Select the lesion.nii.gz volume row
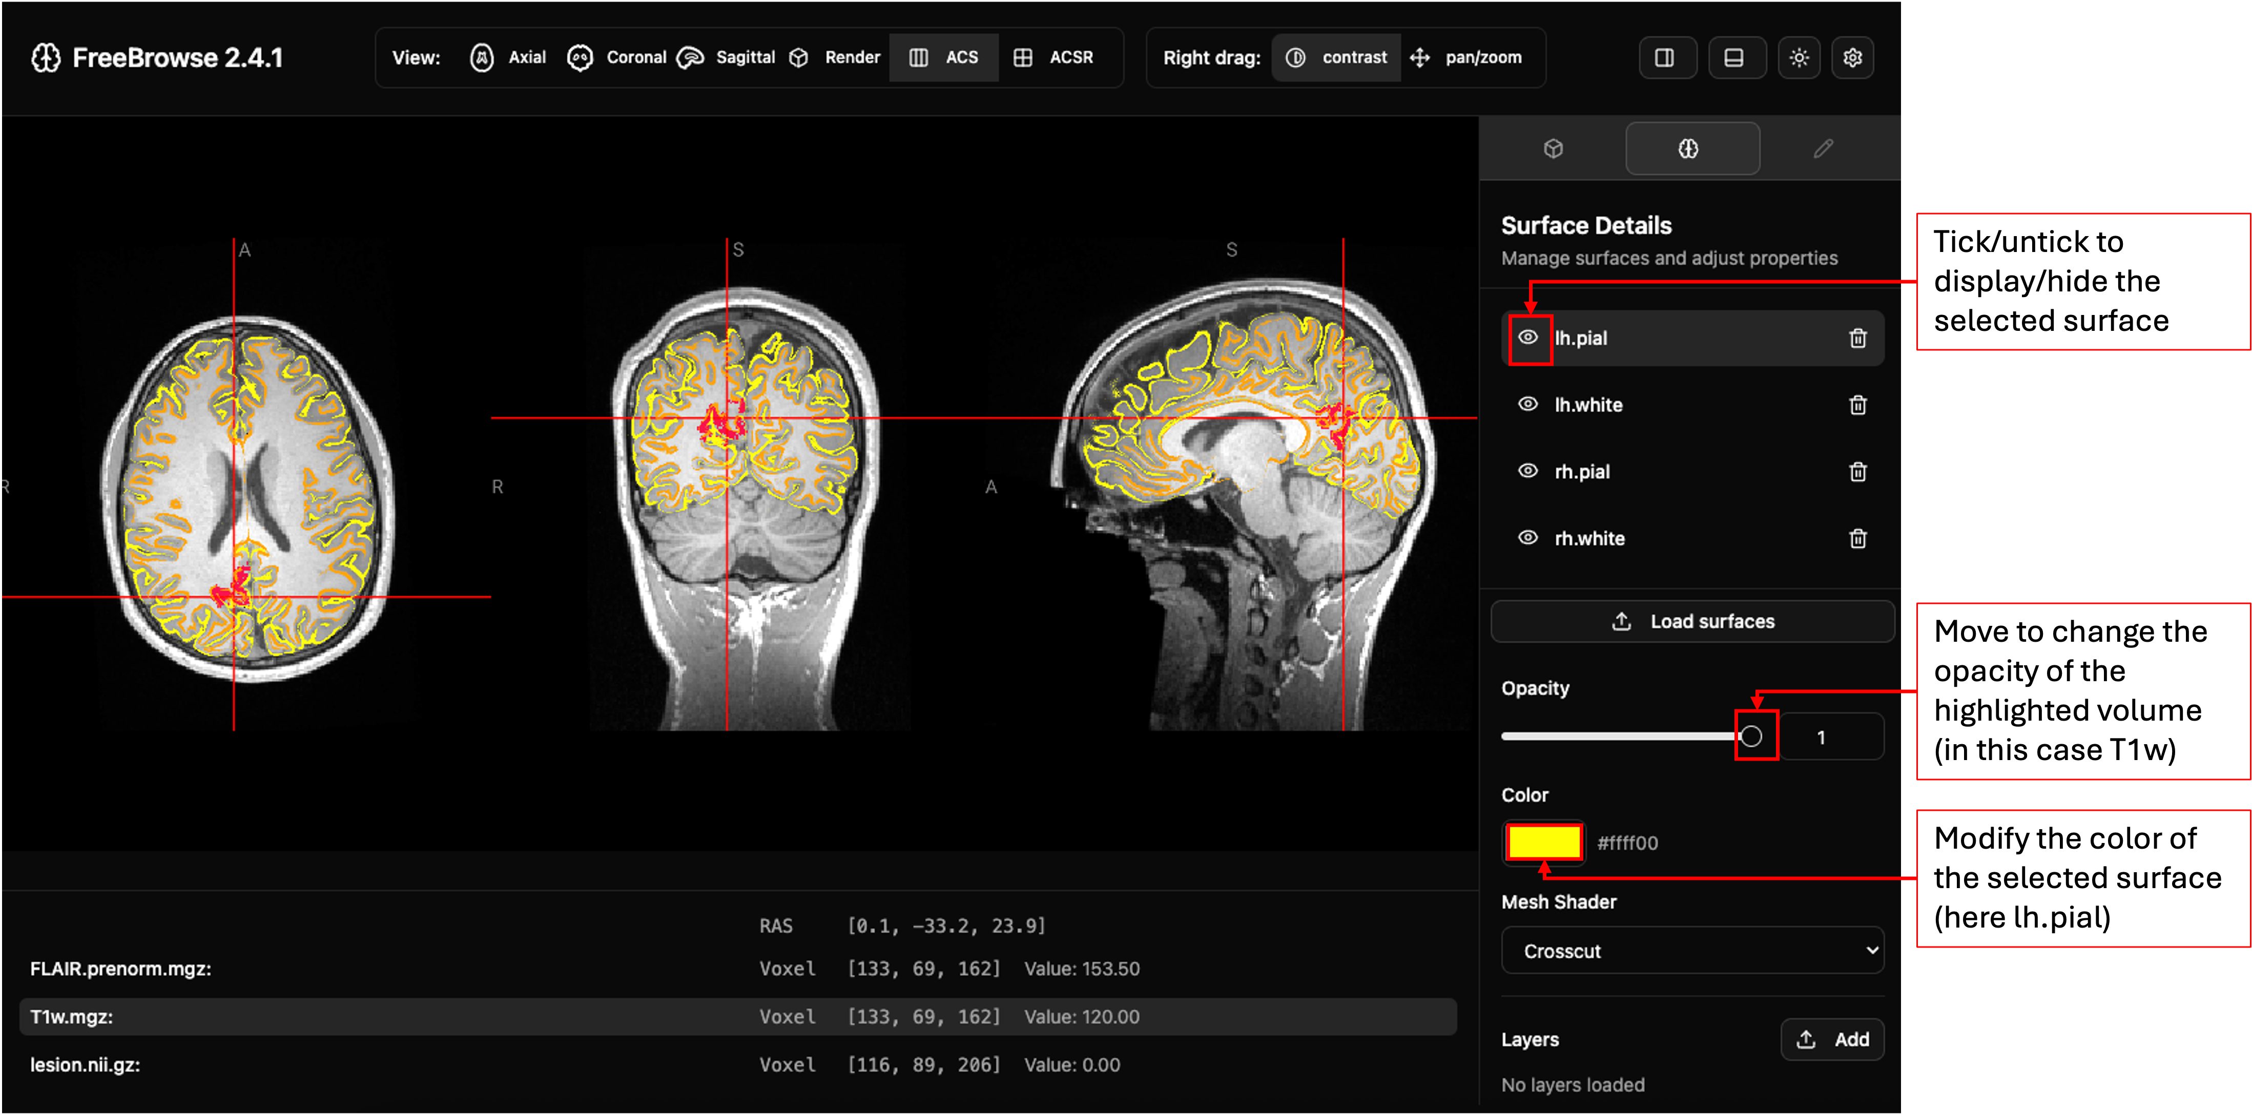 (738, 1065)
